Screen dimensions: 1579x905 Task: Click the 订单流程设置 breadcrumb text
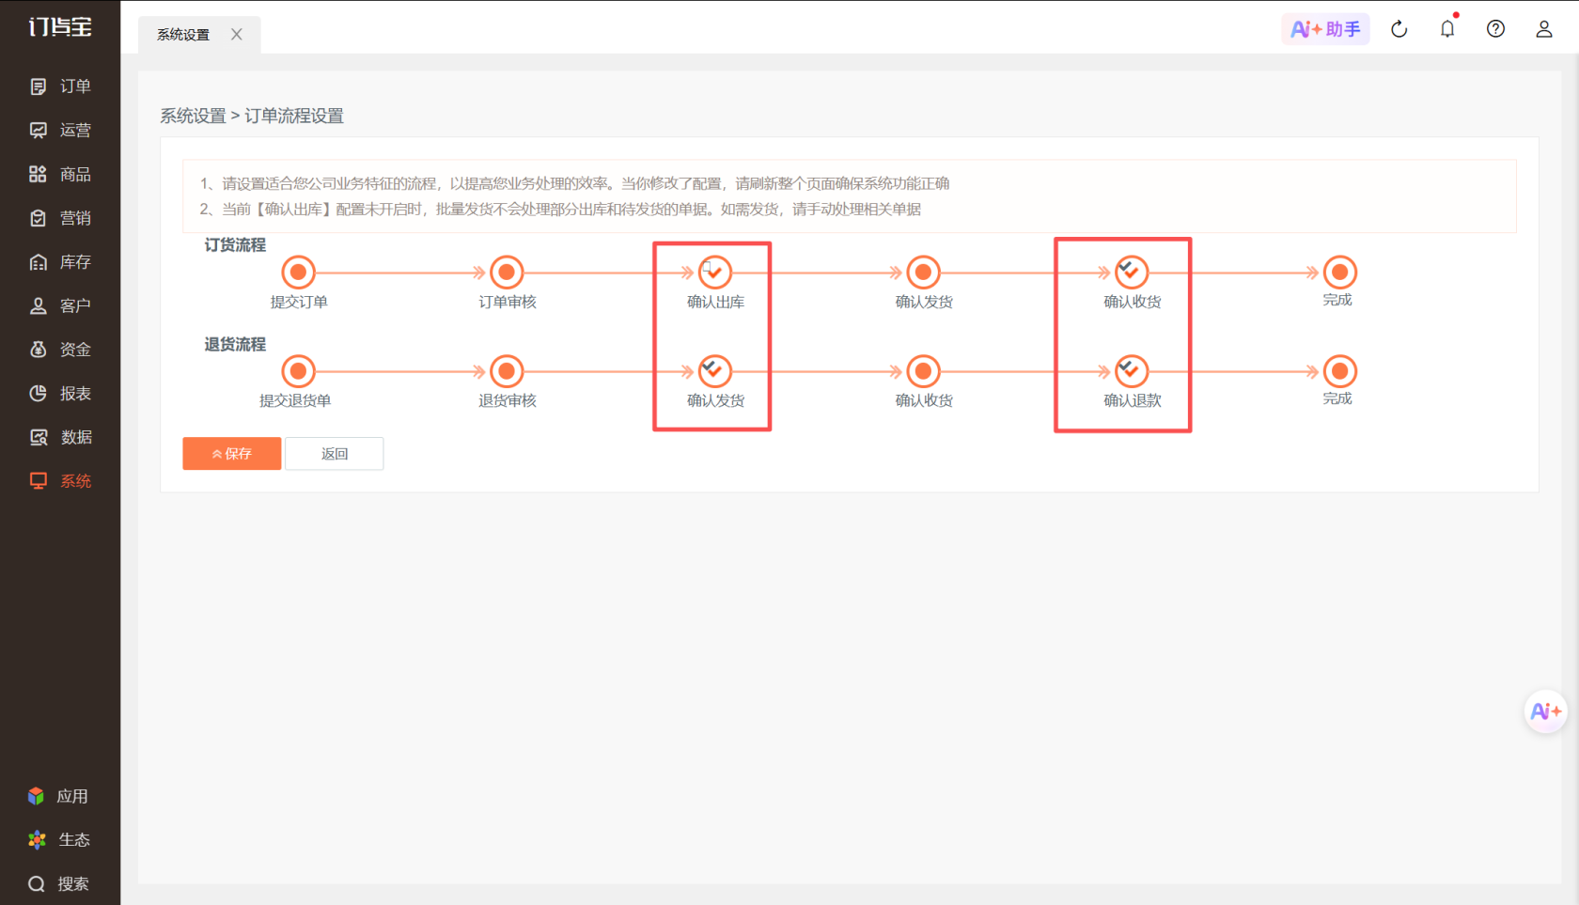[294, 116]
